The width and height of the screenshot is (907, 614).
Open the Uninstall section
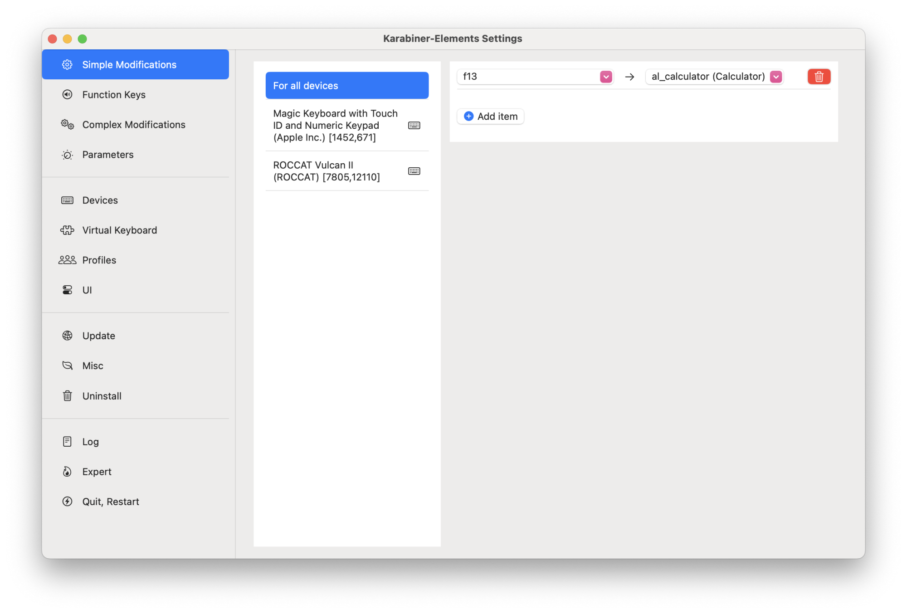click(x=102, y=395)
